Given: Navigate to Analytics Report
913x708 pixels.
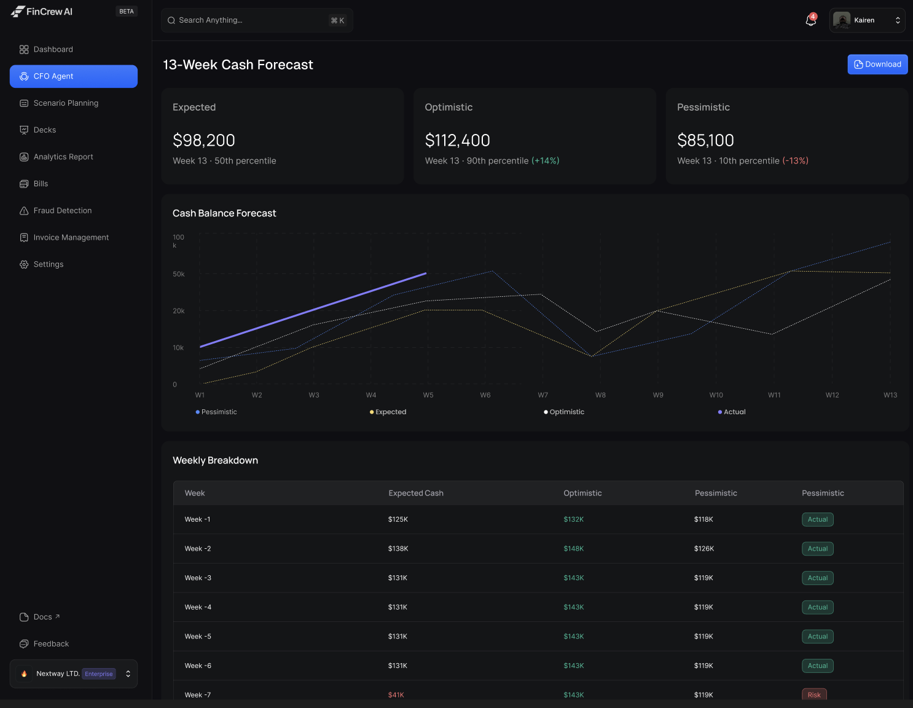Looking at the screenshot, I should click(74, 157).
